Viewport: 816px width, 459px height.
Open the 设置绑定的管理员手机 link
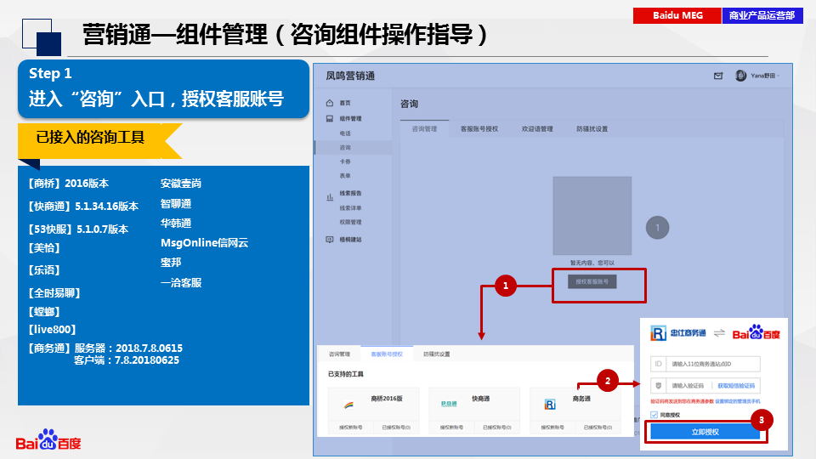(x=738, y=401)
